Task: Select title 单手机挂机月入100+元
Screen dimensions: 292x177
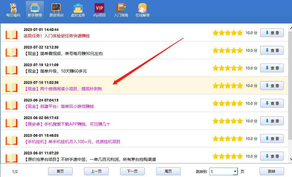Action: [x=72, y=141]
